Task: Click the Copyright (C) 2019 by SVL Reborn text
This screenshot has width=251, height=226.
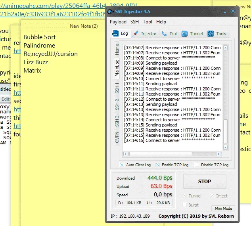Action: [196, 216]
